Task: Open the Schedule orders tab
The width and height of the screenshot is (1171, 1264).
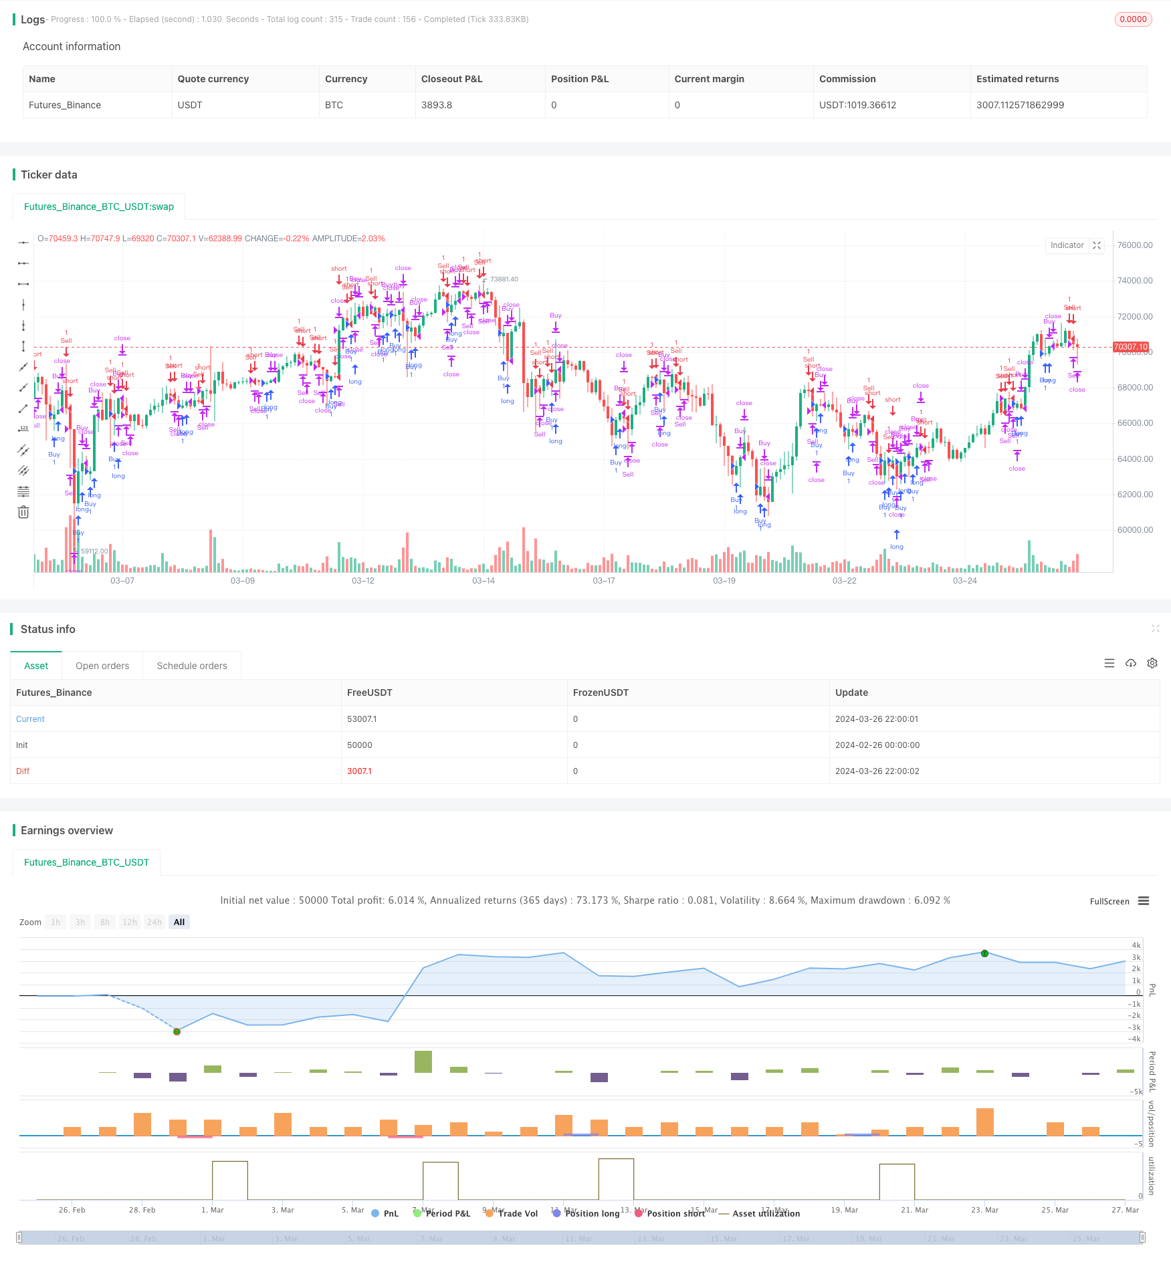Action: pos(192,666)
